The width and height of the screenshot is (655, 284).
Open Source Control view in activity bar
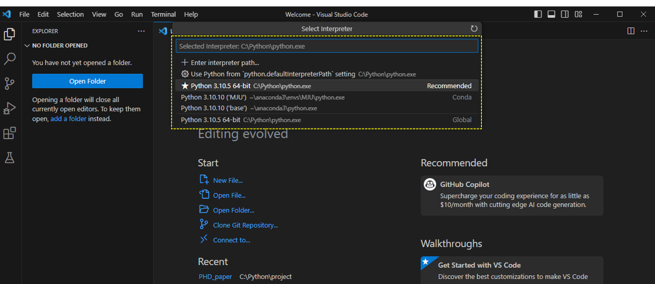(x=10, y=83)
